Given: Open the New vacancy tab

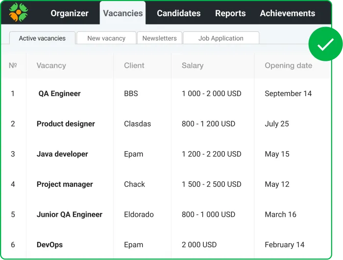Looking at the screenshot, I should 106,38.
